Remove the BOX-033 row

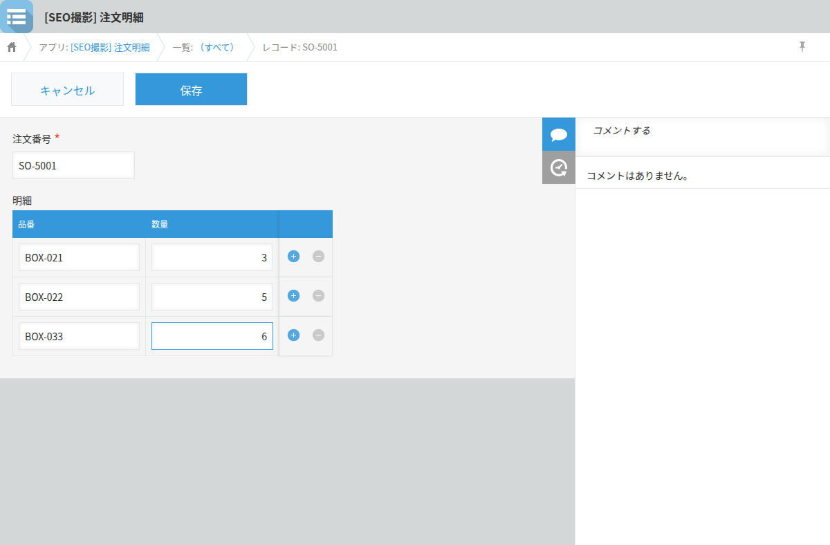point(318,335)
